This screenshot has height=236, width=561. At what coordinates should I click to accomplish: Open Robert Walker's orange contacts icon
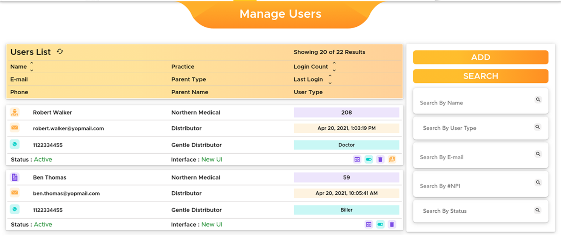click(392, 159)
